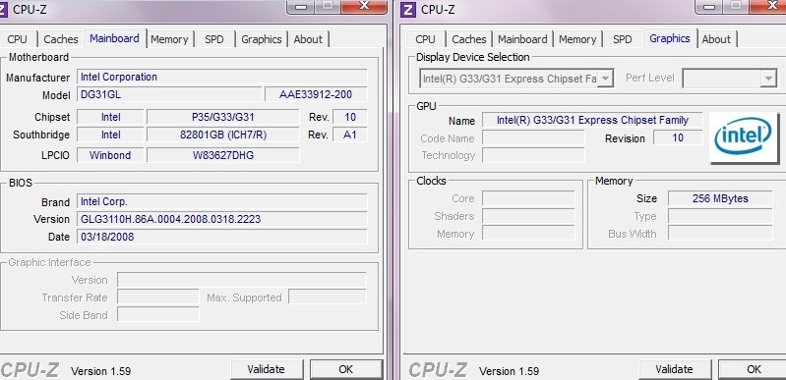Image resolution: width=786 pixels, height=380 pixels.
Task: Select Graphics tab in right CPU-Z window
Action: [670, 38]
